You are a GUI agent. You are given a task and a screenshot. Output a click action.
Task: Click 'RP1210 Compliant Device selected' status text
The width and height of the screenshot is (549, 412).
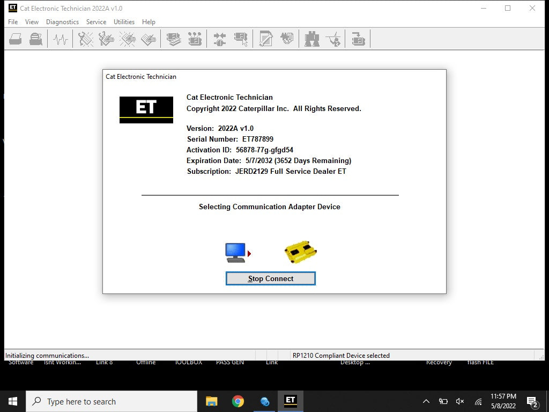pos(341,356)
